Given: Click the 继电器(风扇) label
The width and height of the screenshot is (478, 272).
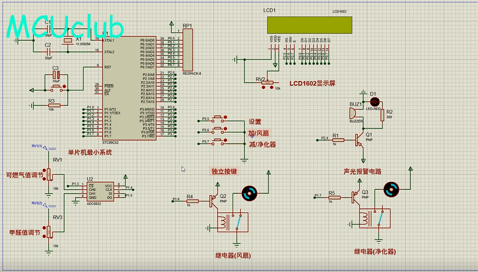Looking at the screenshot, I should click(233, 255).
